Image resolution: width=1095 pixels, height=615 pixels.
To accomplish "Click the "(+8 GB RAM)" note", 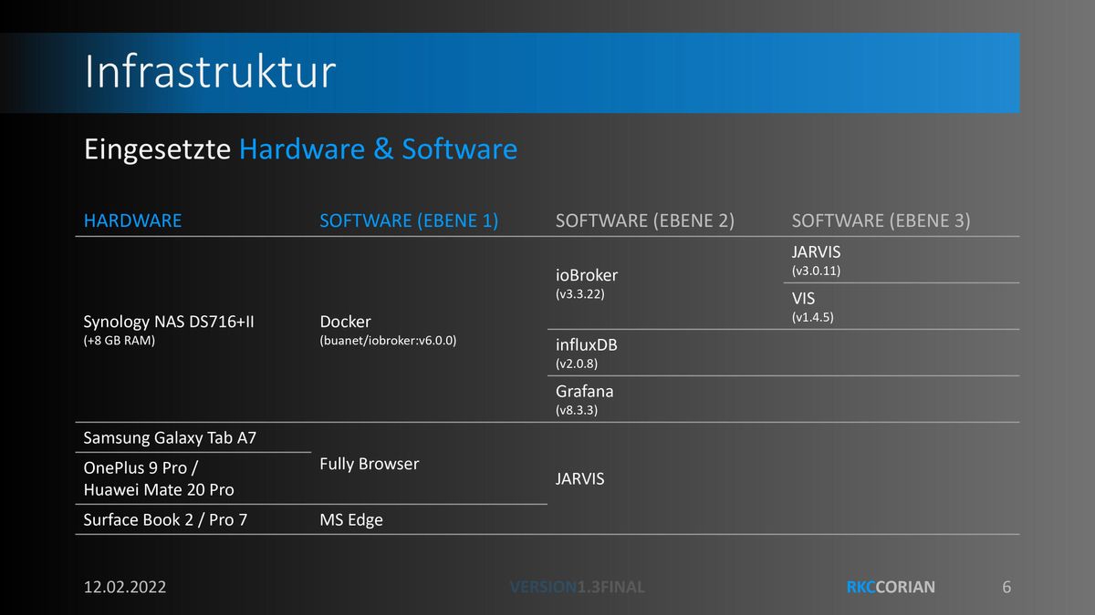I will (120, 341).
